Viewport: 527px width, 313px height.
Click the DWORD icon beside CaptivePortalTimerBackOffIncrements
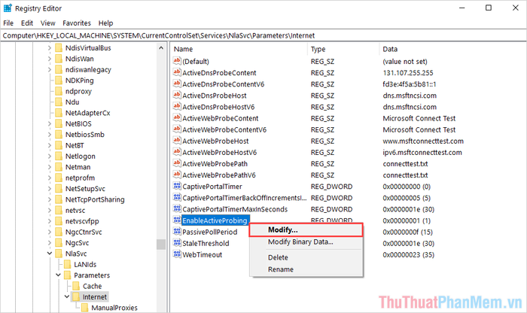(x=177, y=197)
